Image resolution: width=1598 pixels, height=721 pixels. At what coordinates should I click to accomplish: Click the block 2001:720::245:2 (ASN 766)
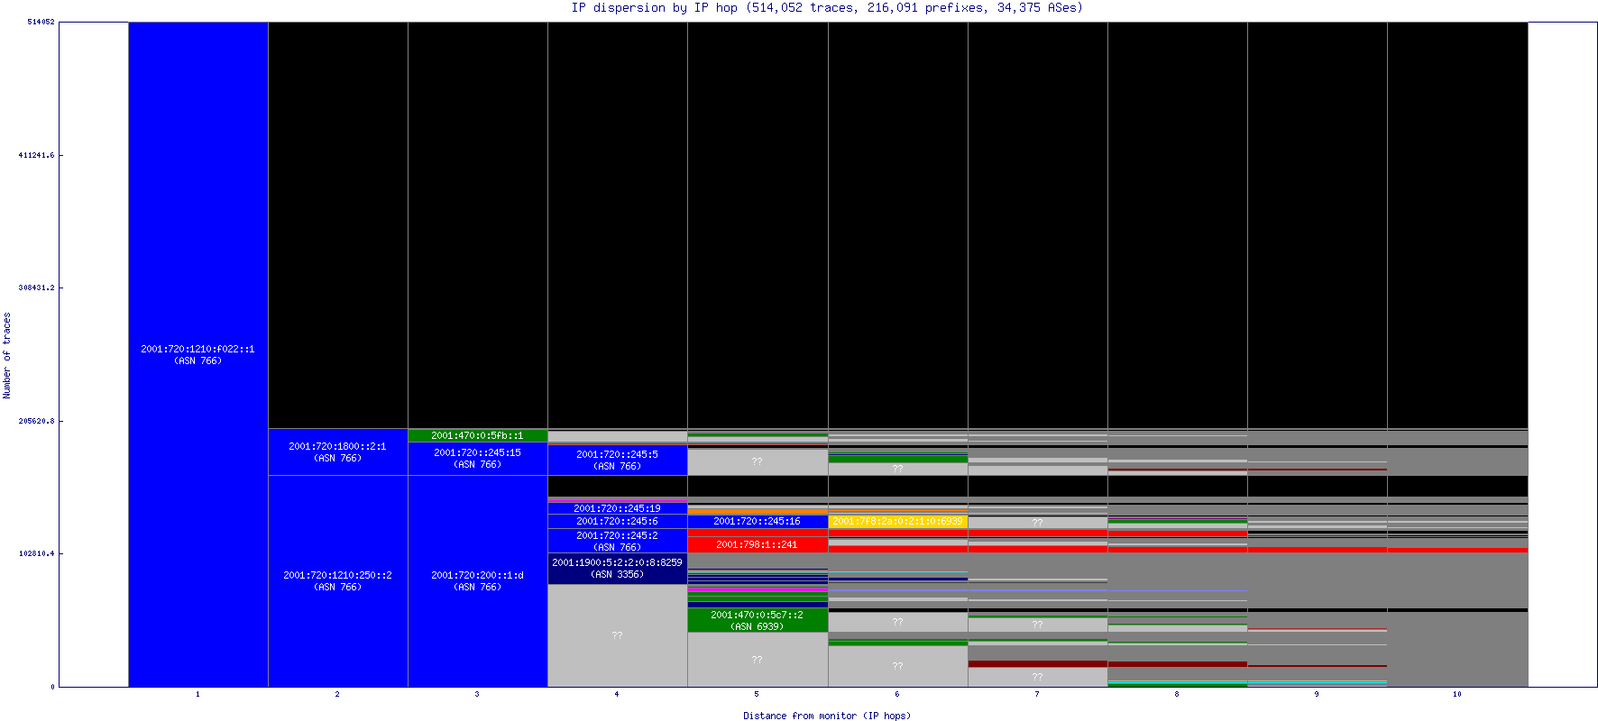[x=618, y=541]
